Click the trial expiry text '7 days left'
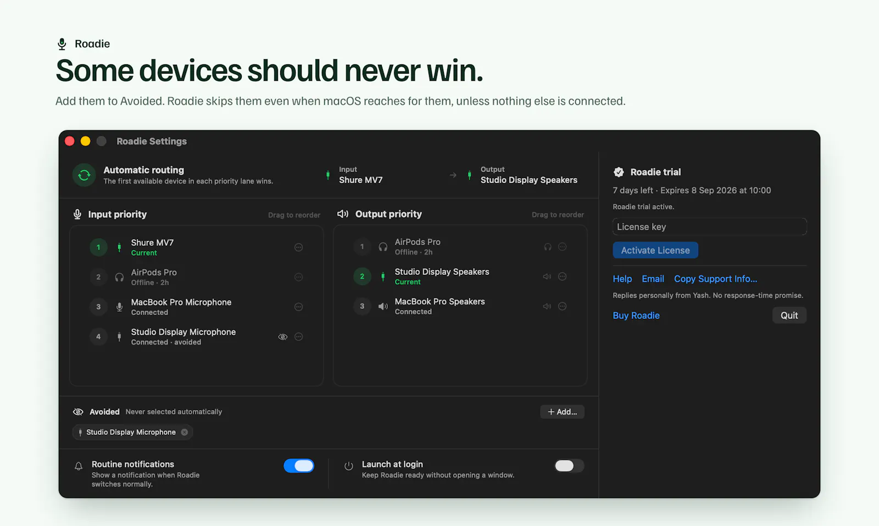 tap(633, 190)
